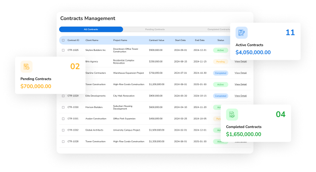Check the box for contract CTR-1025
Screen dimensions: 316x172
tap(63, 50)
